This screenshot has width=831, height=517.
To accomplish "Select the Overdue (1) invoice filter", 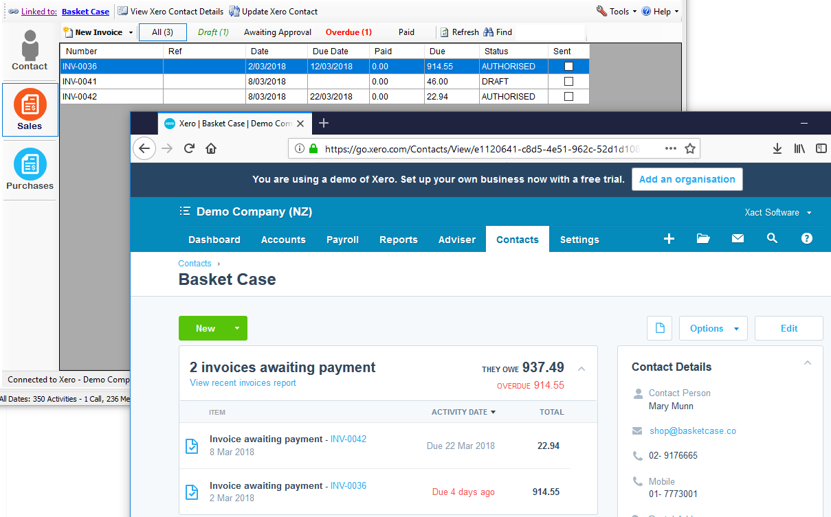I will coord(348,32).
